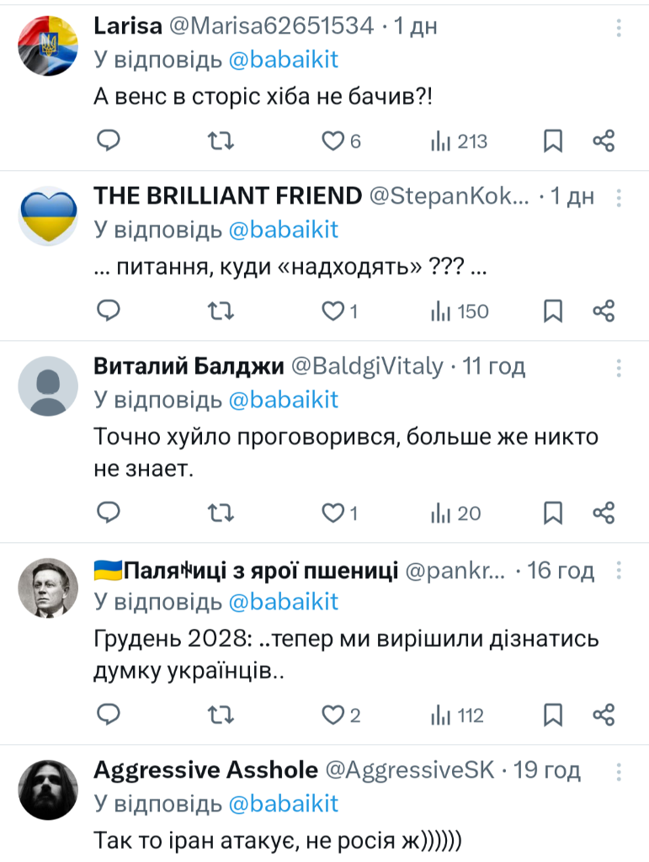
Task: Open Виталий Балджи's profile avatar
Action: pos(48,386)
